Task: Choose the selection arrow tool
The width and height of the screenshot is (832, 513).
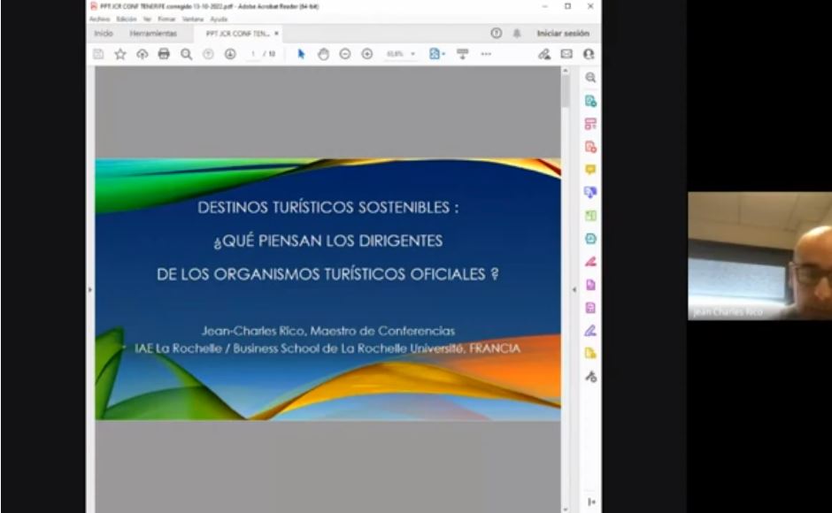Action: pyautogui.click(x=301, y=54)
